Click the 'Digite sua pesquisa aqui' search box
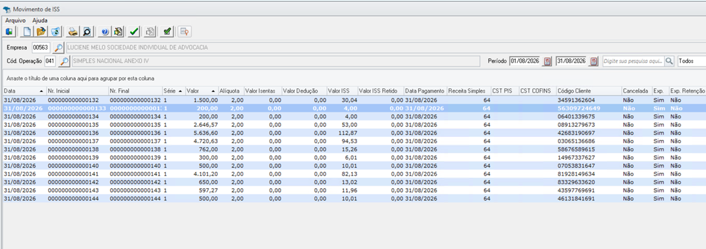 point(633,61)
